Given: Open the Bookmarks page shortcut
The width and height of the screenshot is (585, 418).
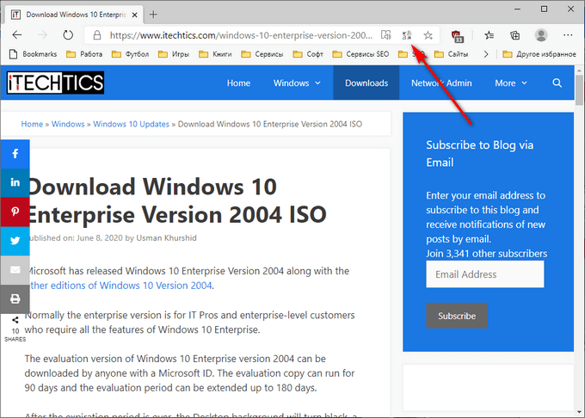Looking at the screenshot, I should click(33, 54).
